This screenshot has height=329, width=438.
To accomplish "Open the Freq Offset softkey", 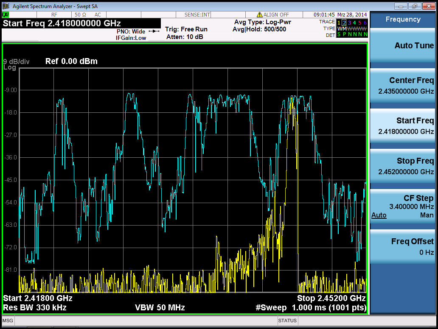I will [x=402, y=246].
